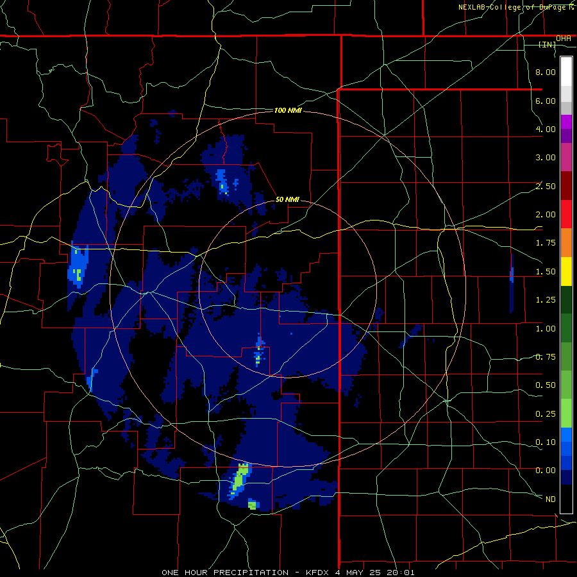
Task: Click the '6.00' legend value
Action: pos(546,101)
